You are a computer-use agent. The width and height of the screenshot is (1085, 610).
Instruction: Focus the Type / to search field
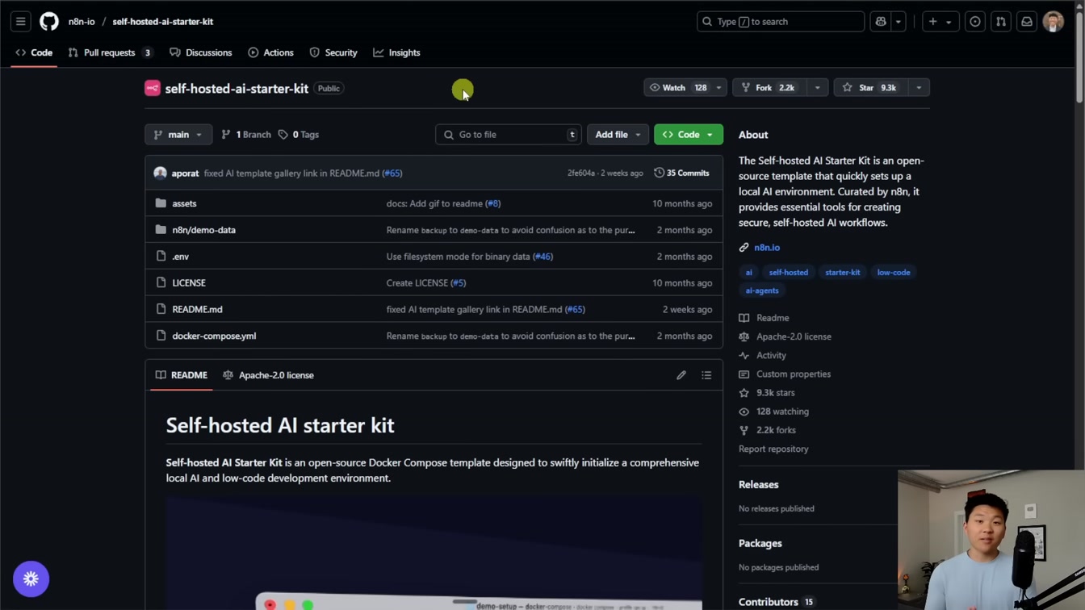click(x=781, y=22)
